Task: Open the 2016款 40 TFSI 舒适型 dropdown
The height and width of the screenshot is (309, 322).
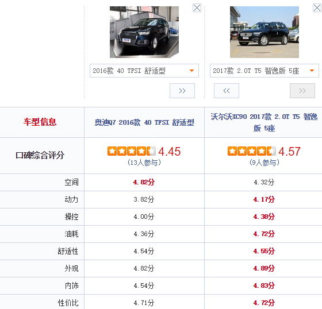Action: pos(144,71)
